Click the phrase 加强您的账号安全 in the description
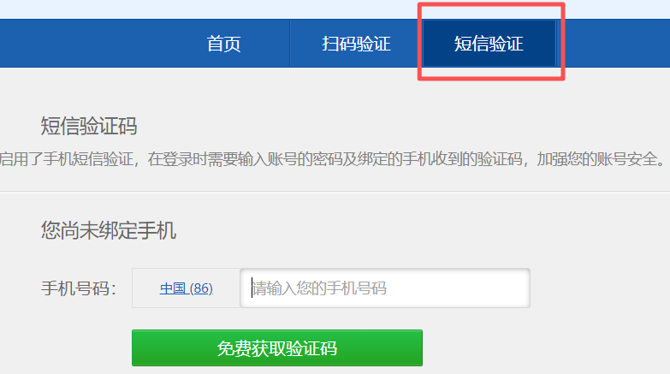Screen dimensions: 670x374 click(x=596, y=159)
